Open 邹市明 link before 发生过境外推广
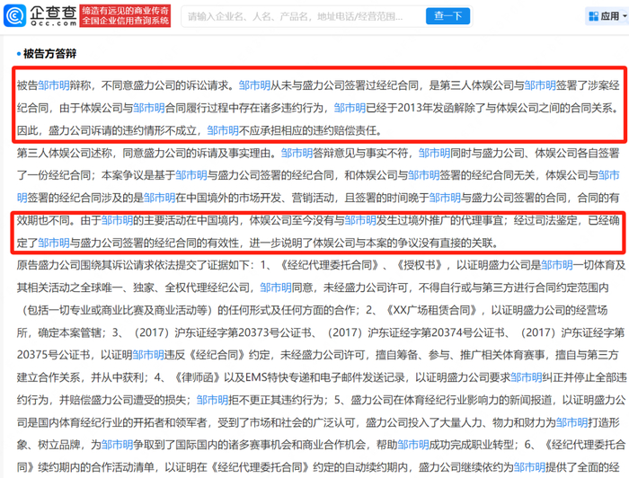The height and width of the screenshot is (478, 629). coord(359,220)
